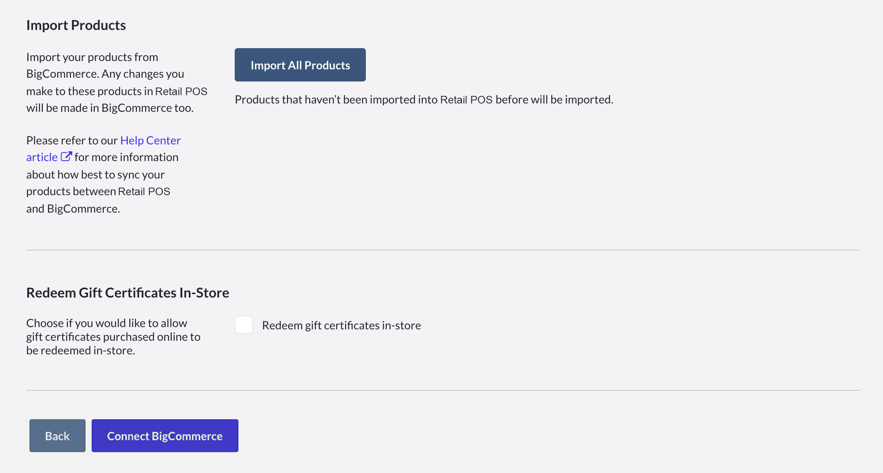Click the "Import your products from BigCommerce" description
883x473 pixels.
point(92,57)
